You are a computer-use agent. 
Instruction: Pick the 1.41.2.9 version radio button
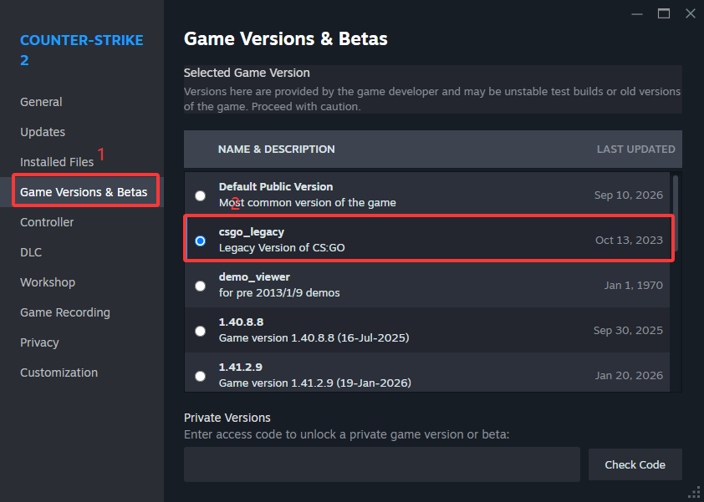coord(200,376)
